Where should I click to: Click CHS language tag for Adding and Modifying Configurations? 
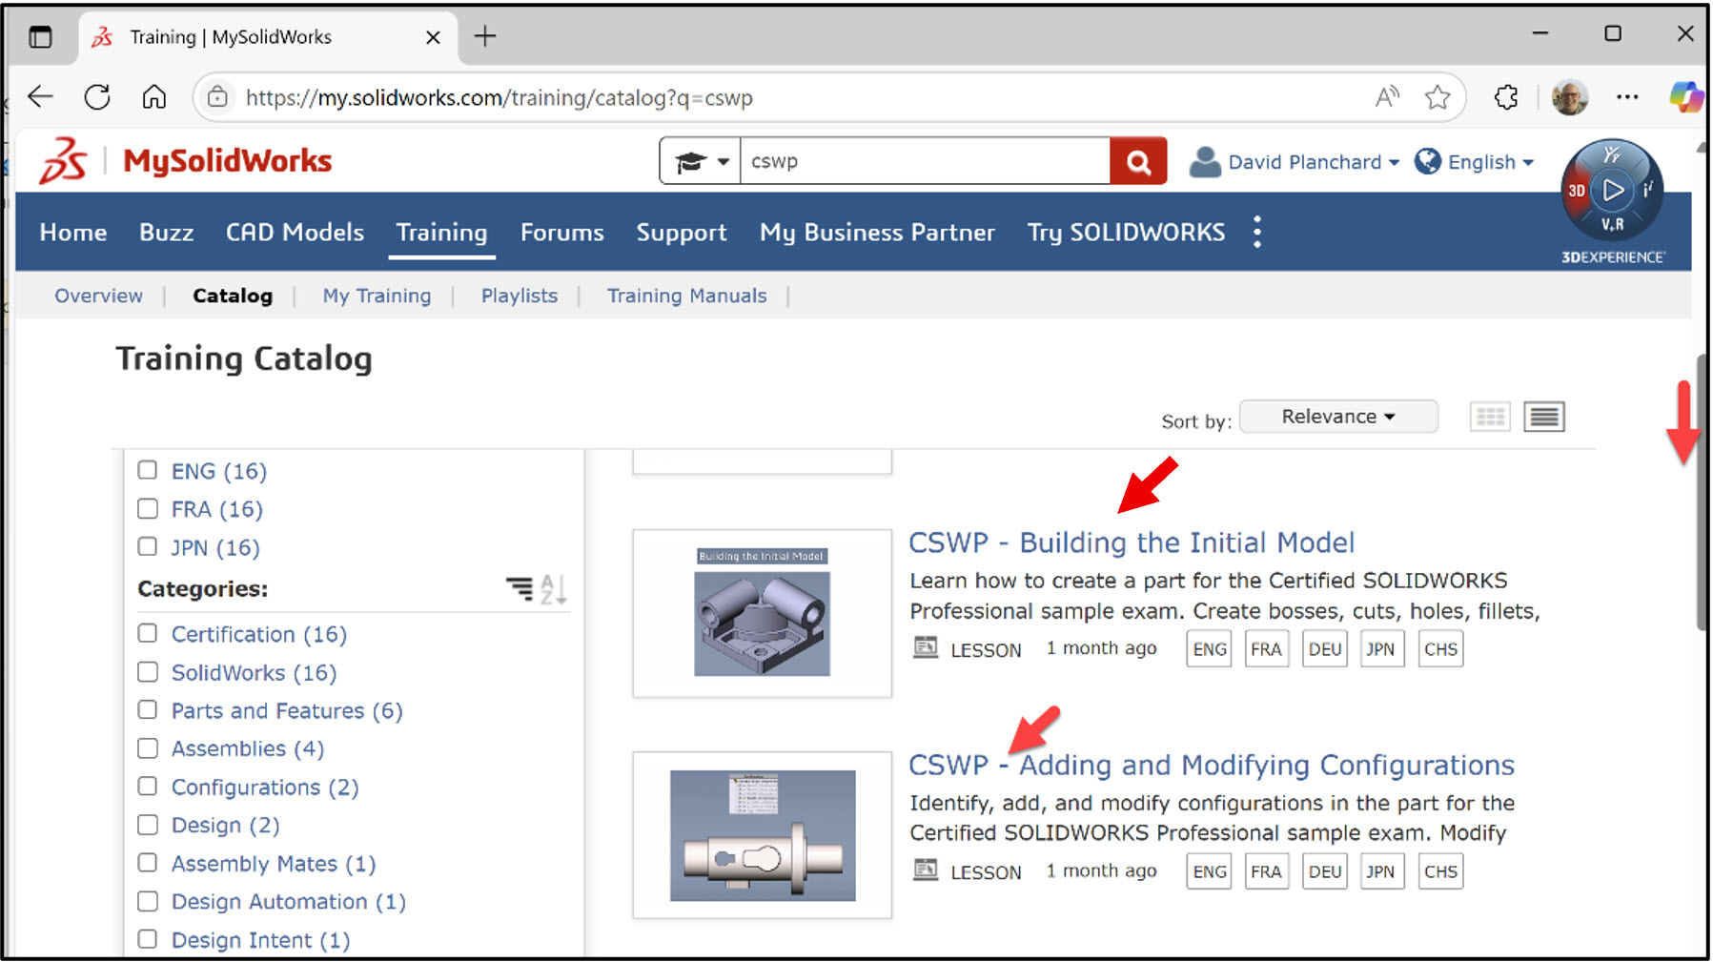(x=1440, y=871)
